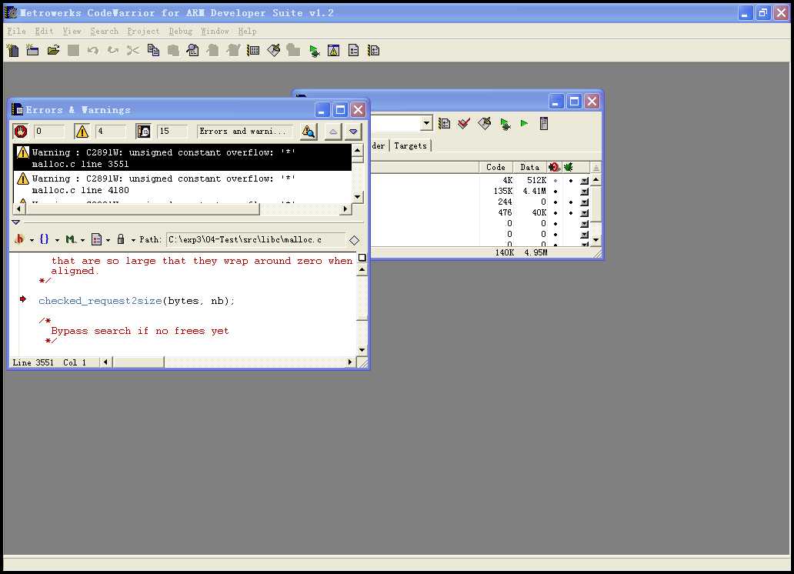Click the Cut scissors icon
Viewport: 794px width, 574px height.
pos(132,50)
